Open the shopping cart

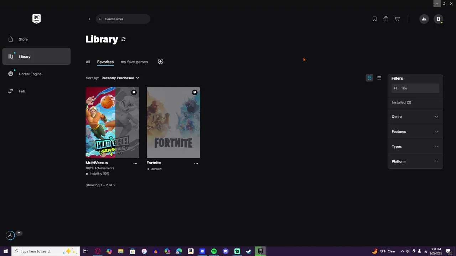tap(397, 19)
